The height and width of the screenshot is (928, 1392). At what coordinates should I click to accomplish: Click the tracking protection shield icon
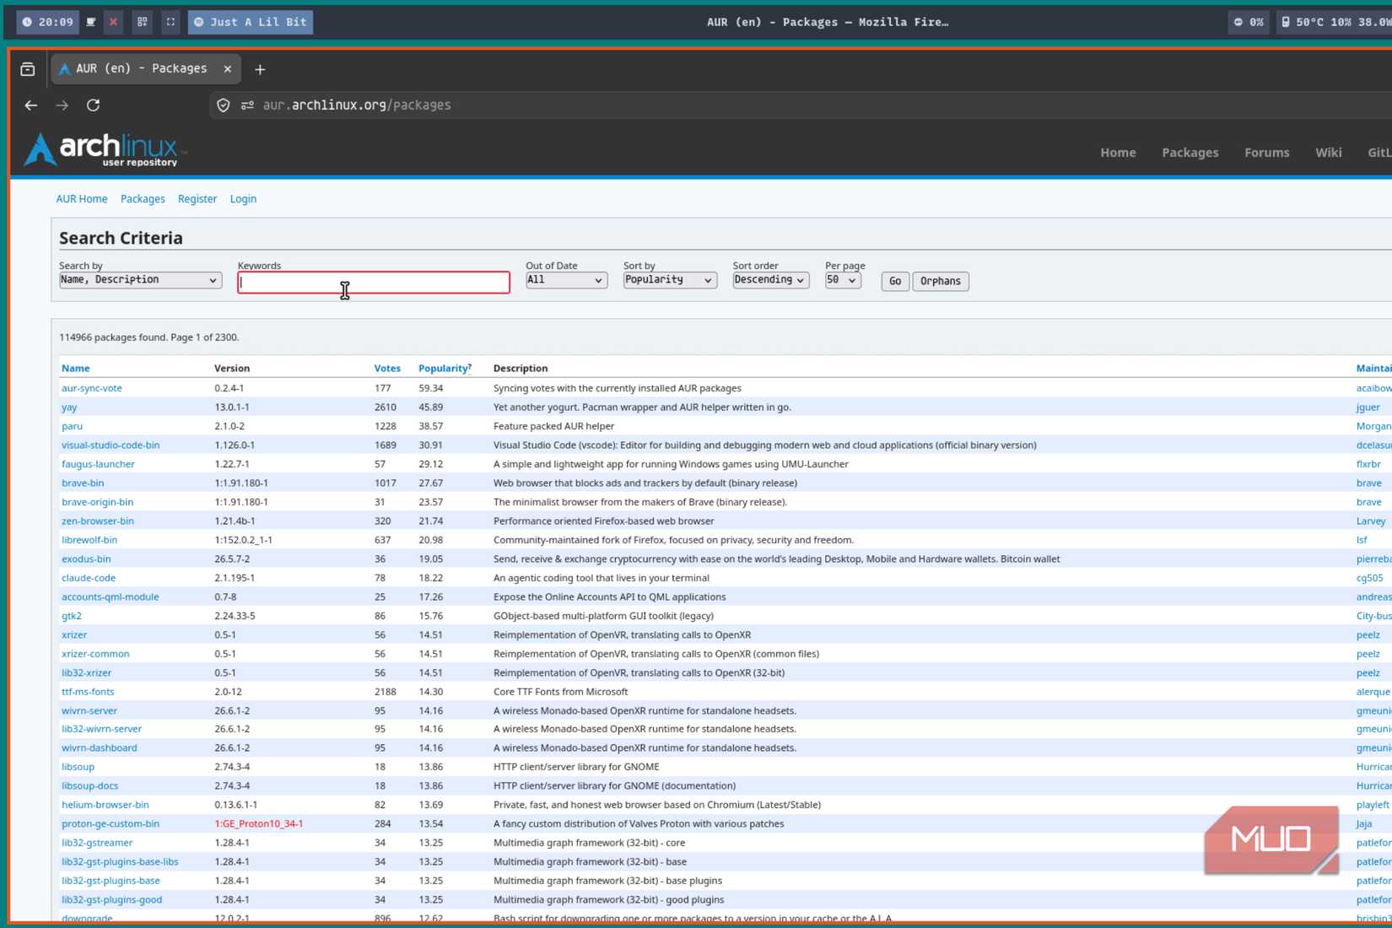point(224,105)
